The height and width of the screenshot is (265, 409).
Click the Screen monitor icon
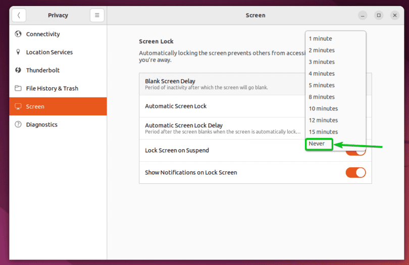[x=18, y=107]
